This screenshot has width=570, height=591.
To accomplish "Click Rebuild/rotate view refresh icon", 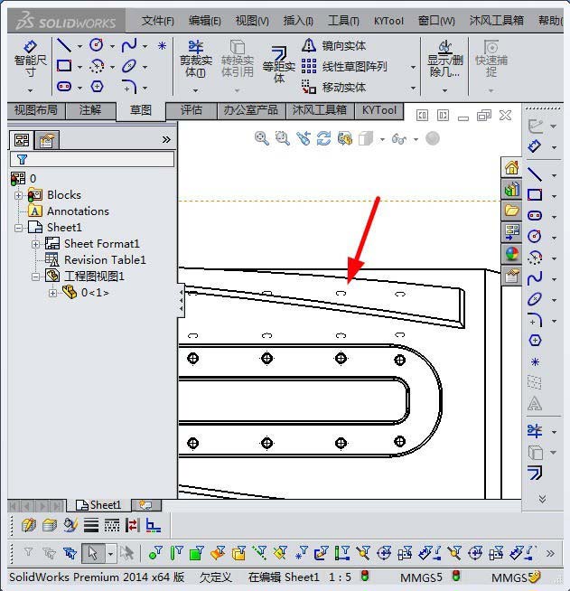I will (x=323, y=138).
